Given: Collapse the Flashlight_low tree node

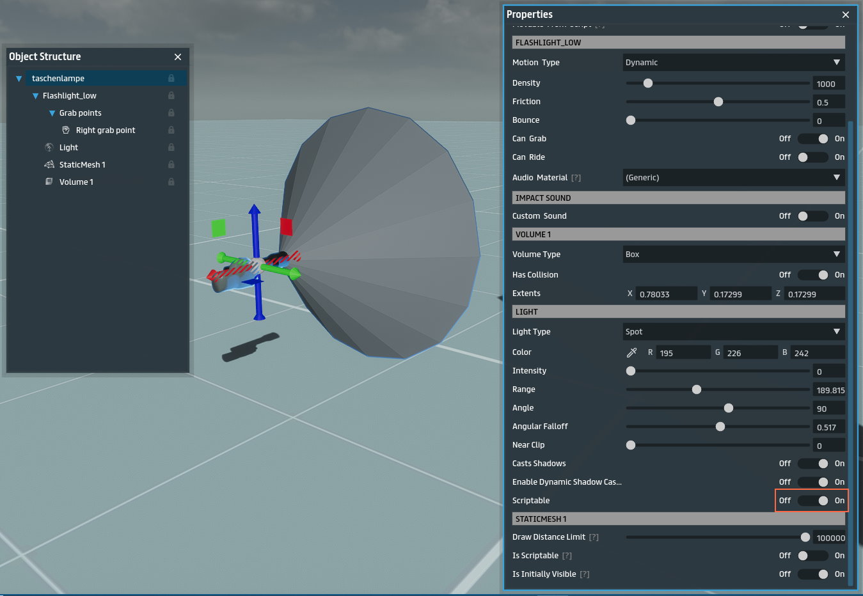Looking at the screenshot, I should 36,96.
